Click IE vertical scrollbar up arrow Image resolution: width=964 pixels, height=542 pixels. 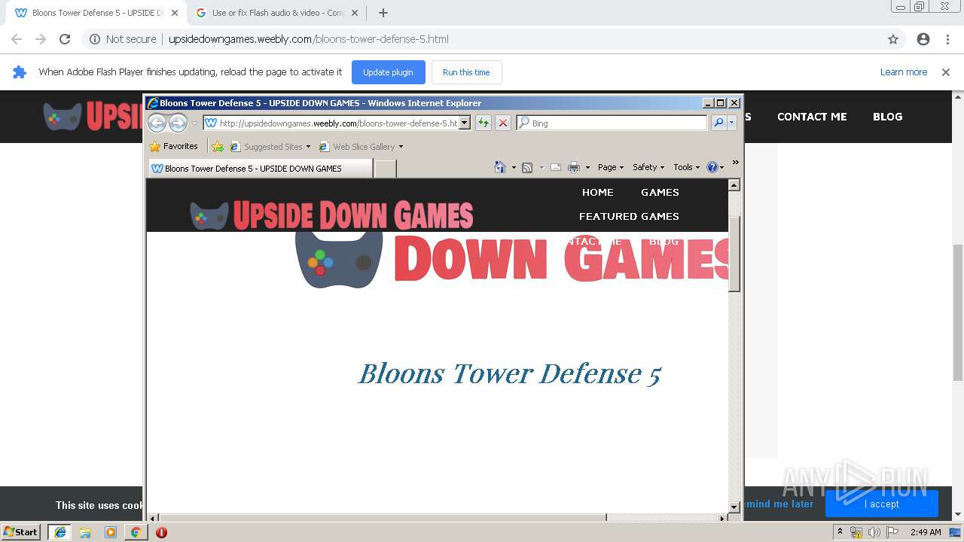(734, 185)
